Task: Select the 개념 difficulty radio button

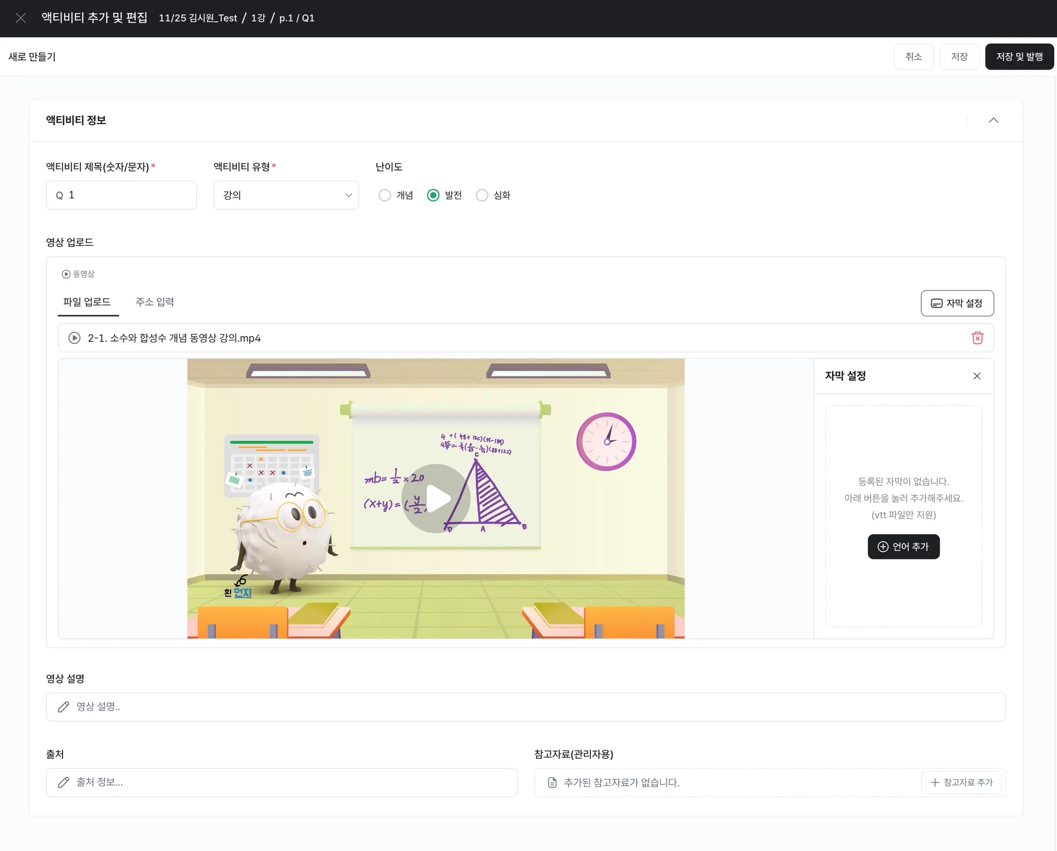Action: point(385,195)
